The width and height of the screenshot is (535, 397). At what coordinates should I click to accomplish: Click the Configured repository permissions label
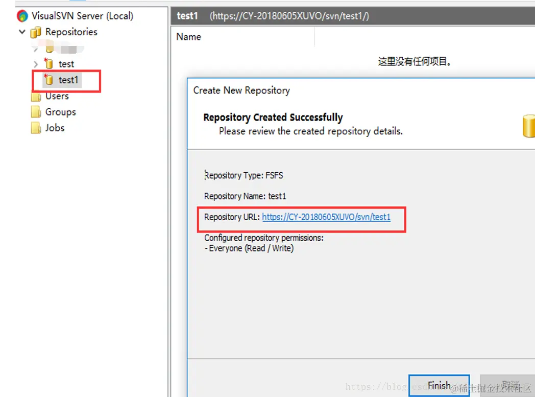coord(264,238)
